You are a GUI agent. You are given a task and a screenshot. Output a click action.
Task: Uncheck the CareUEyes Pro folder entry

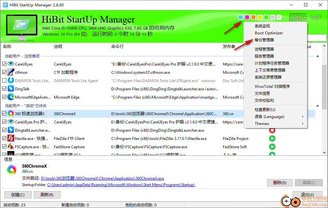tap(4, 121)
